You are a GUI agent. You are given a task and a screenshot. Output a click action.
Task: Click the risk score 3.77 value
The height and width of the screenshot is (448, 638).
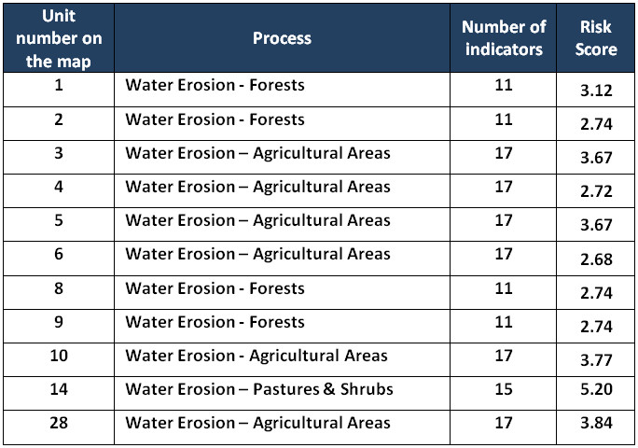(x=596, y=359)
